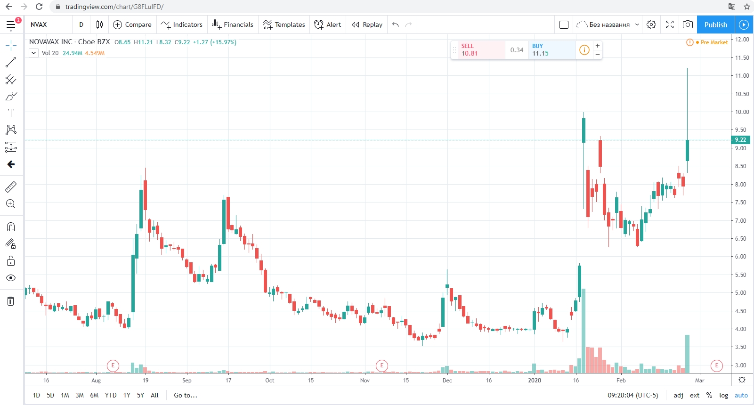Redo the chart action
The width and height of the screenshot is (754, 405).
tap(409, 24)
